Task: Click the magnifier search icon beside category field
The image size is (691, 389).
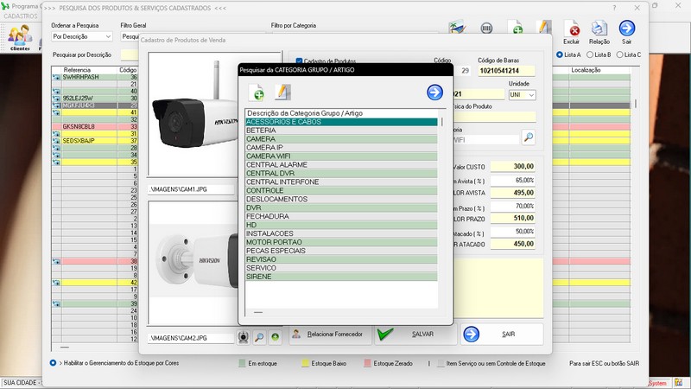Action: pos(528,137)
